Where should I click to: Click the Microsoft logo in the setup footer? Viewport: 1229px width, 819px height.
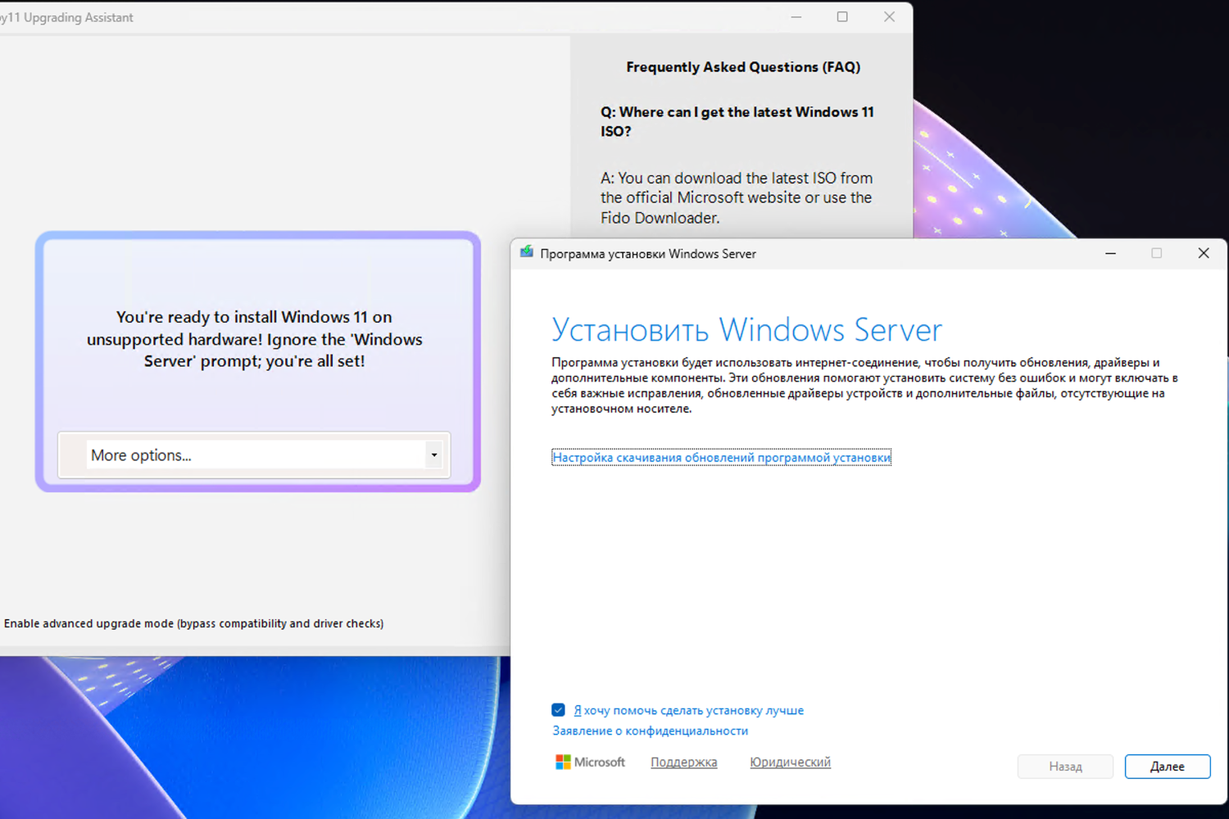(590, 762)
